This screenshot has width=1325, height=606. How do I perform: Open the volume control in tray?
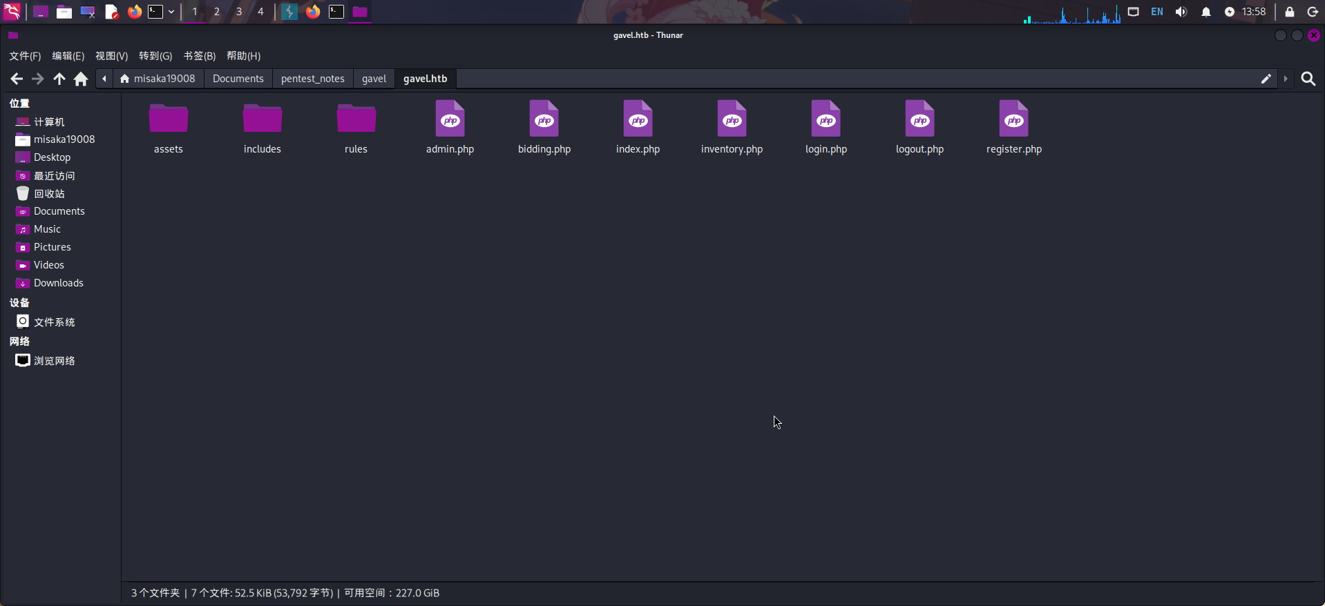1181,12
